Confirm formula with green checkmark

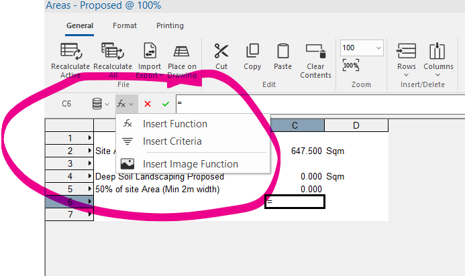[x=165, y=104]
